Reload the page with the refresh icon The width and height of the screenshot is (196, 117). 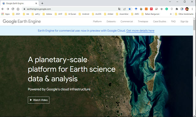tap(13, 9)
